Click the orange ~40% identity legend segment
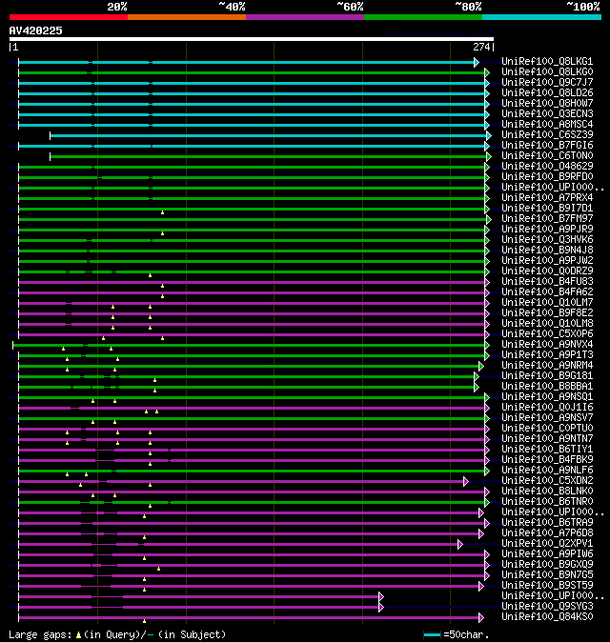The height and width of the screenshot is (642, 610). (187, 17)
